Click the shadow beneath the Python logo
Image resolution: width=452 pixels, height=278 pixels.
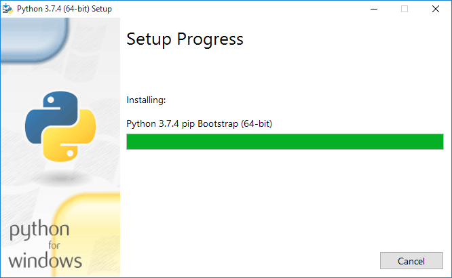(60, 178)
